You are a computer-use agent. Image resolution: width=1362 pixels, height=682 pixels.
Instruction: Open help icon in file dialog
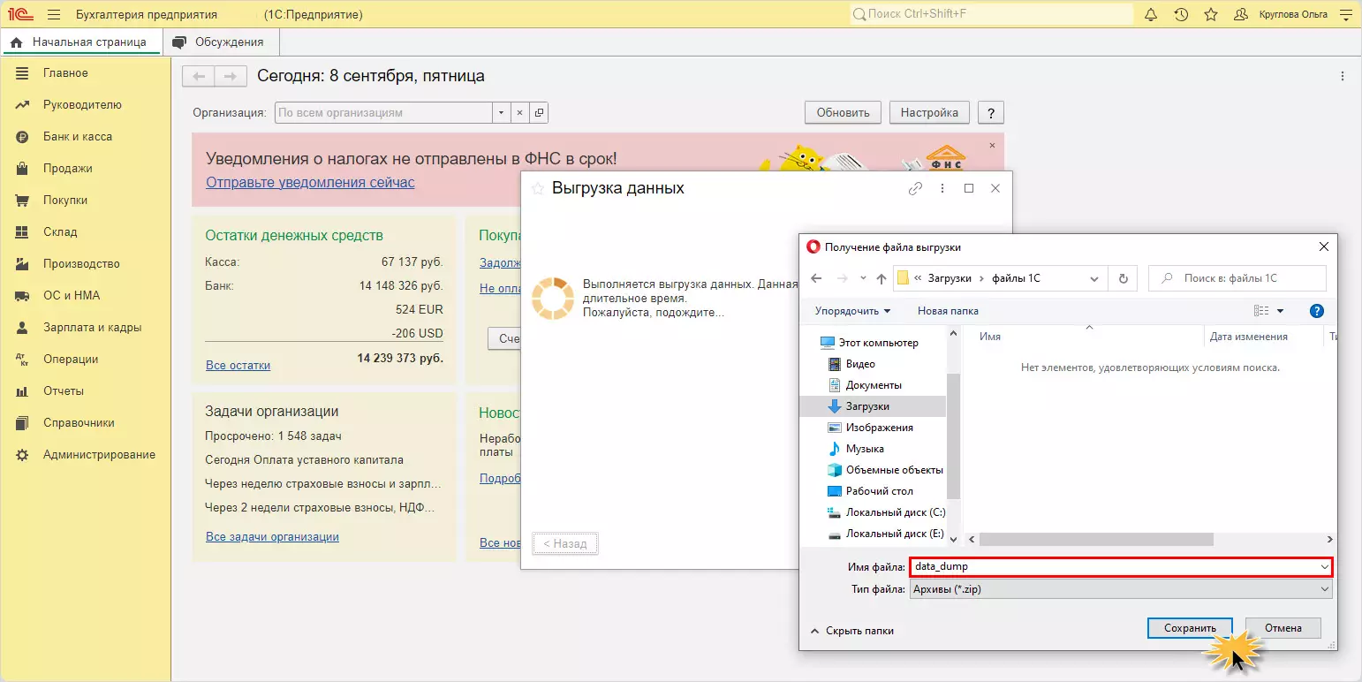coord(1316,311)
